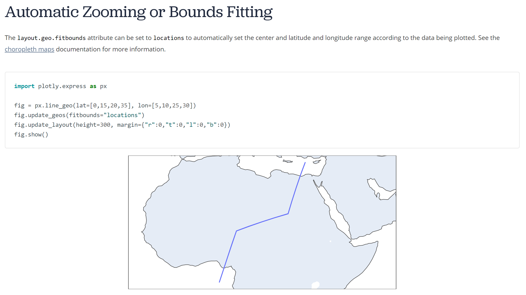Open the choropleth maps documentation link
Screen dimensions: 526x295
coord(30,49)
